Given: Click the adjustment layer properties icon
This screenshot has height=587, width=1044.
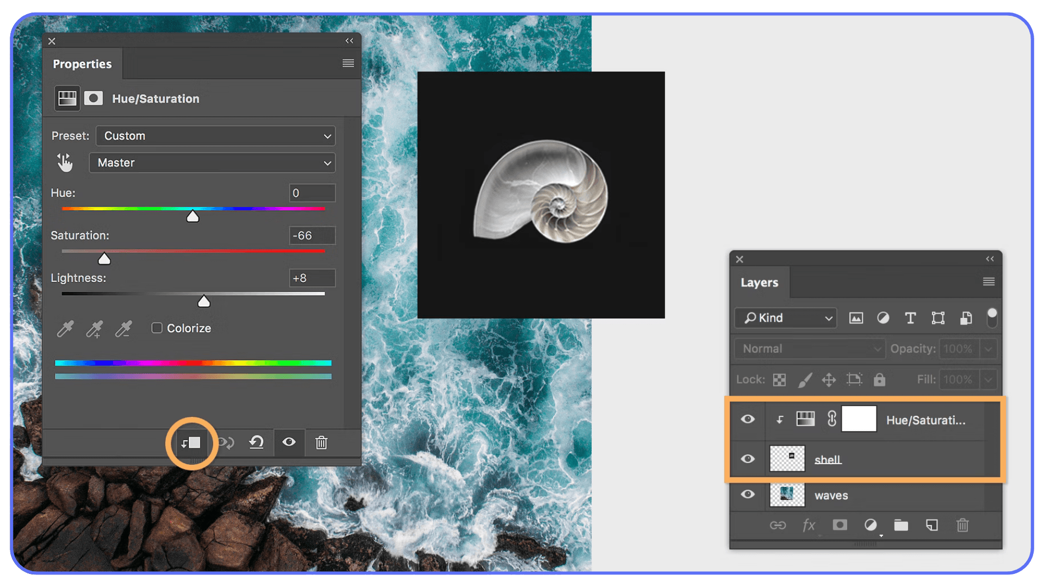Looking at the screenshot, I should click(66, 98).
